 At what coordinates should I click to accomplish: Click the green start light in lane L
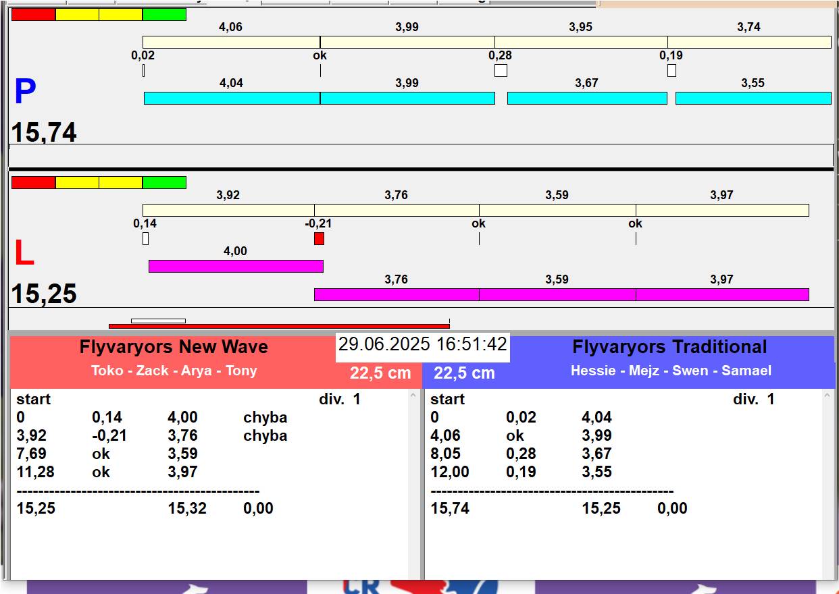coord(164,183)
